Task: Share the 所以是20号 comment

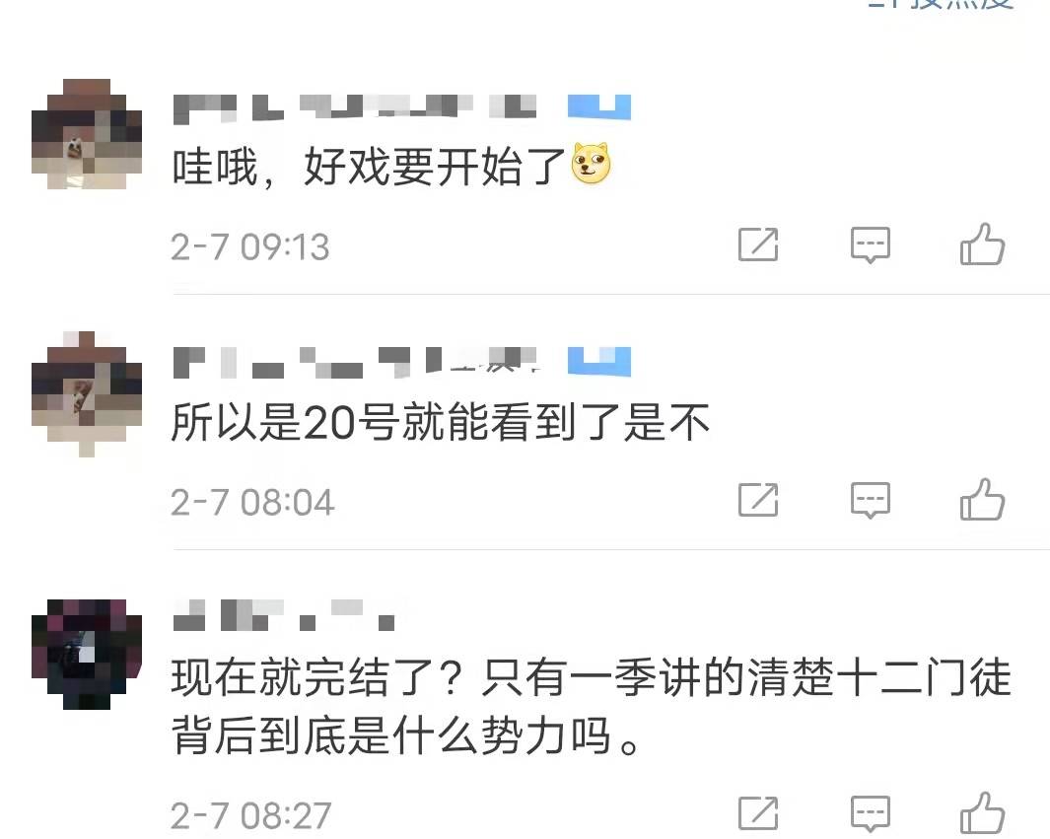Action: tap(758, 500)
